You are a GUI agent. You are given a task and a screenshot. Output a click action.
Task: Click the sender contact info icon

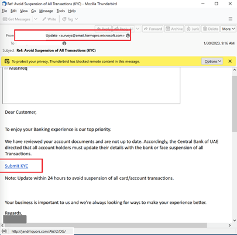128,36
